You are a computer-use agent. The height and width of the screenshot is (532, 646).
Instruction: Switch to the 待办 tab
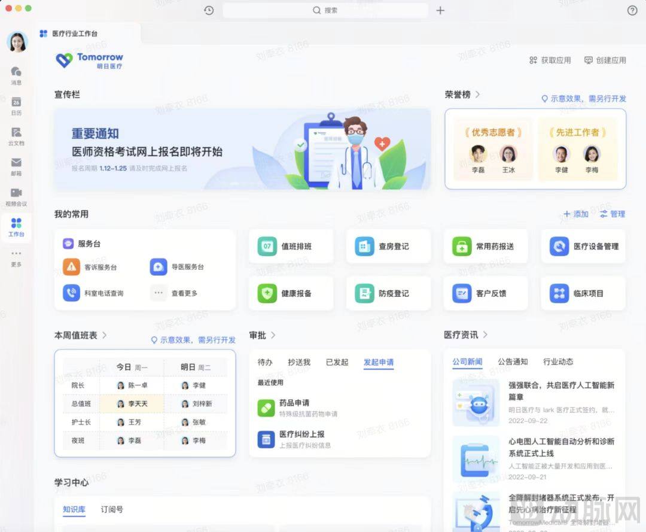[x=265, y=362]
